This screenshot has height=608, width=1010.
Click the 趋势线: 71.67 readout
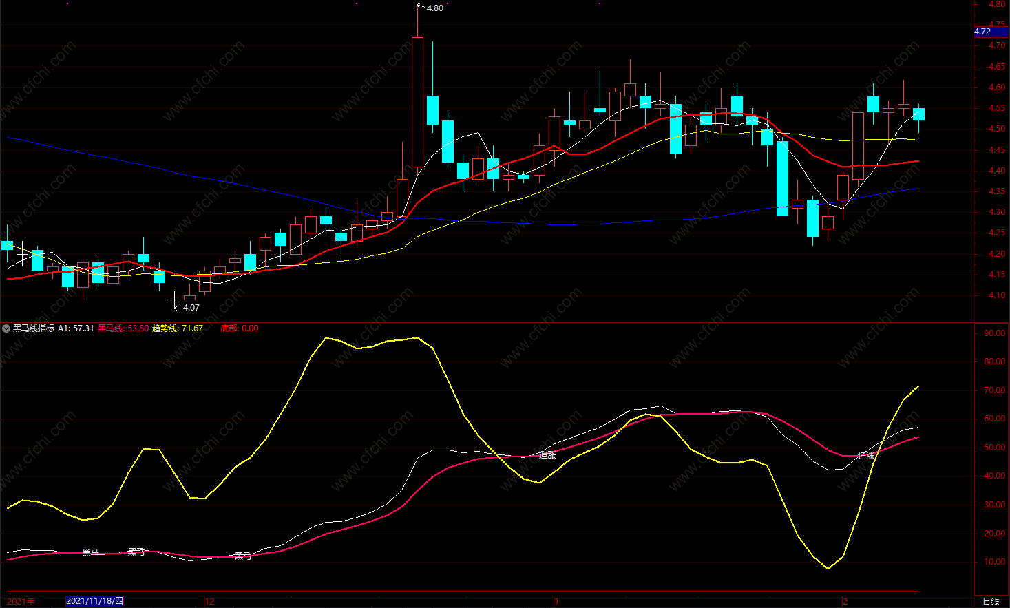tap(178, 328)
